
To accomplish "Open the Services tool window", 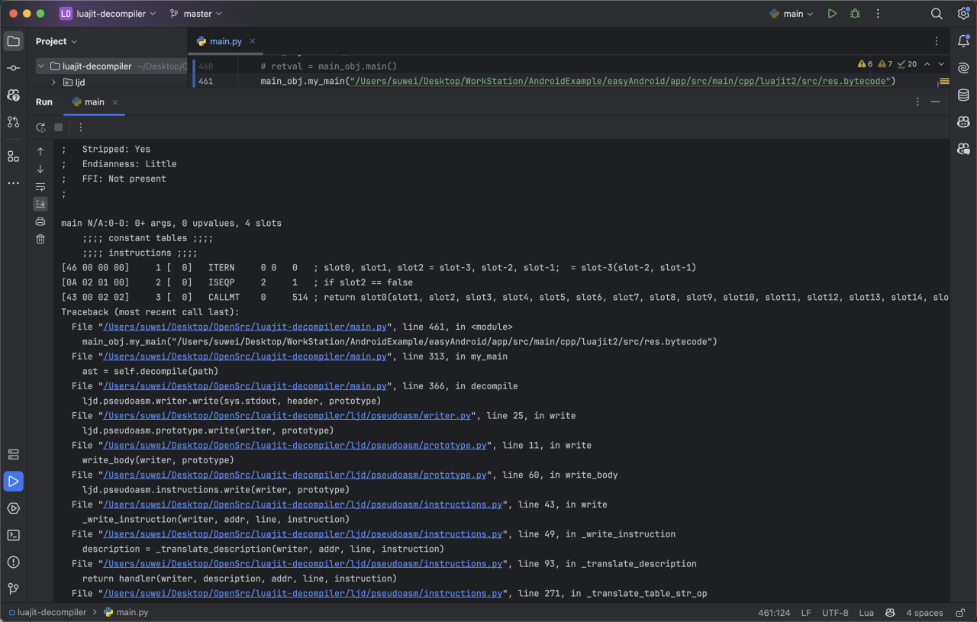I will tap(13, 454).
